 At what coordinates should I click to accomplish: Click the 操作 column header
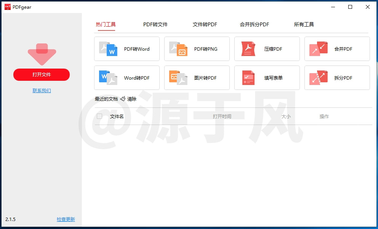[324, 117]
